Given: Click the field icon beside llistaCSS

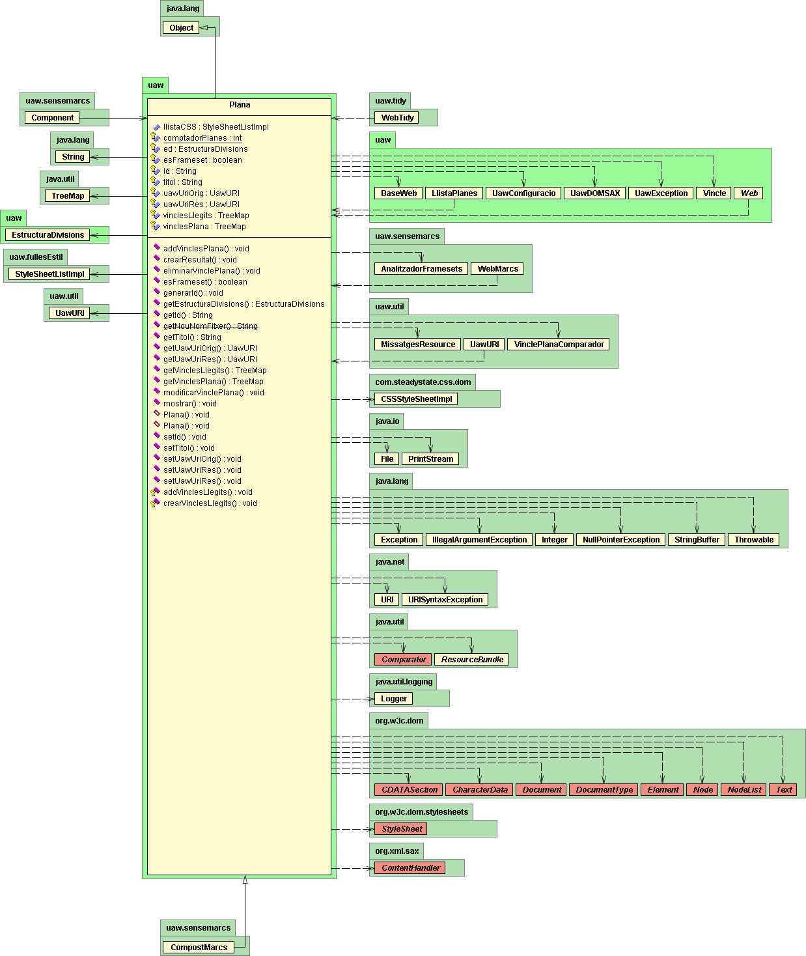Looking at the screenshot, I should (x=156, y=127).
